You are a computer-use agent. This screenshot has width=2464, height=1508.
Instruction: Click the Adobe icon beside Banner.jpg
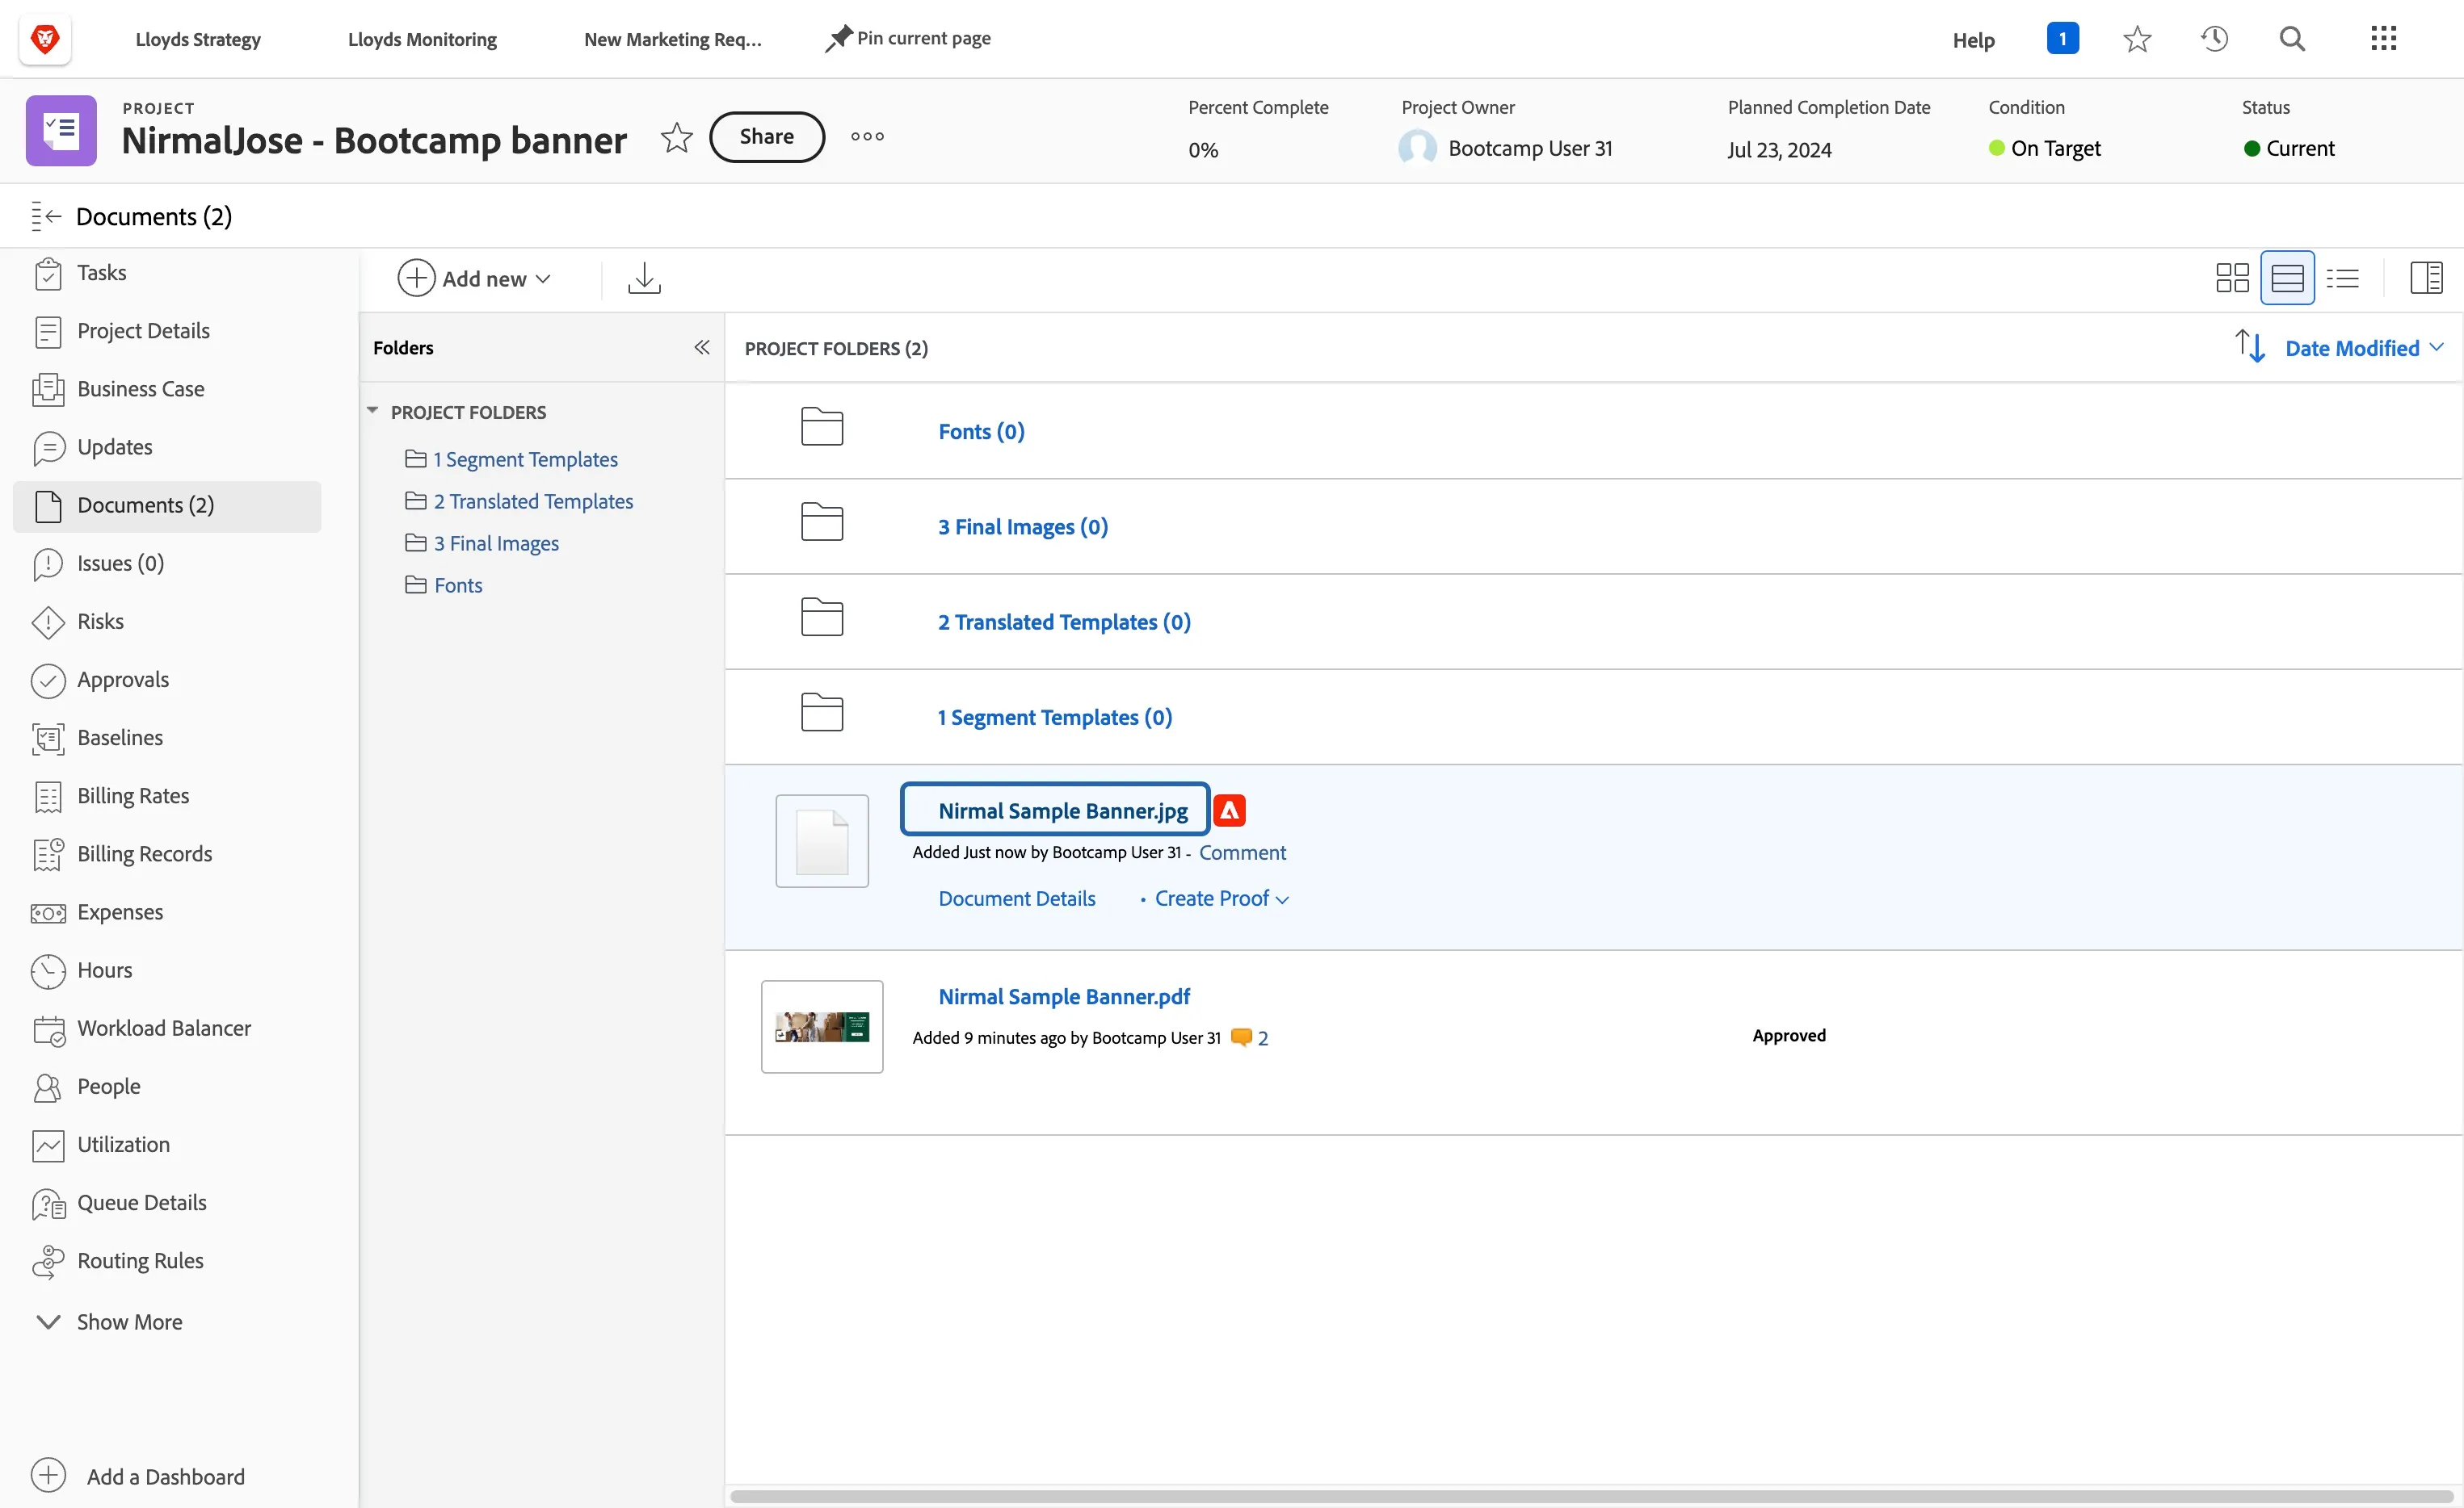[x=1229, y=811]
